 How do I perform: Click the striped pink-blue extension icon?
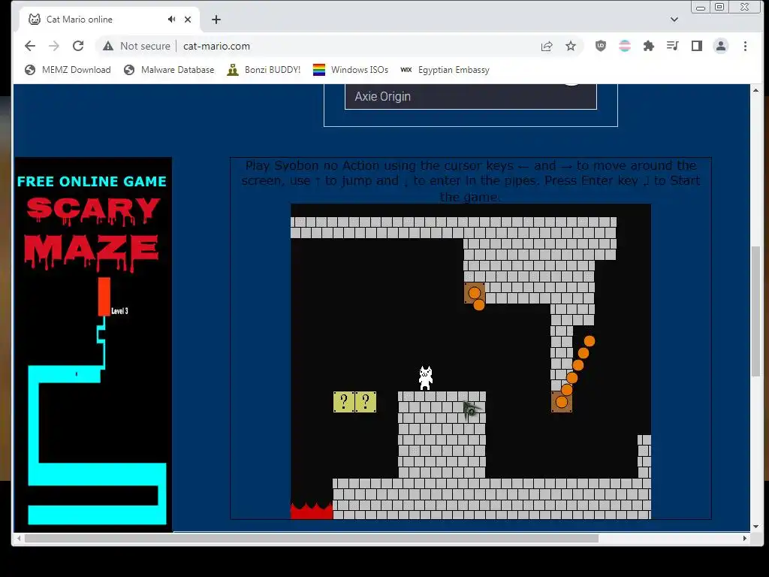624,46
